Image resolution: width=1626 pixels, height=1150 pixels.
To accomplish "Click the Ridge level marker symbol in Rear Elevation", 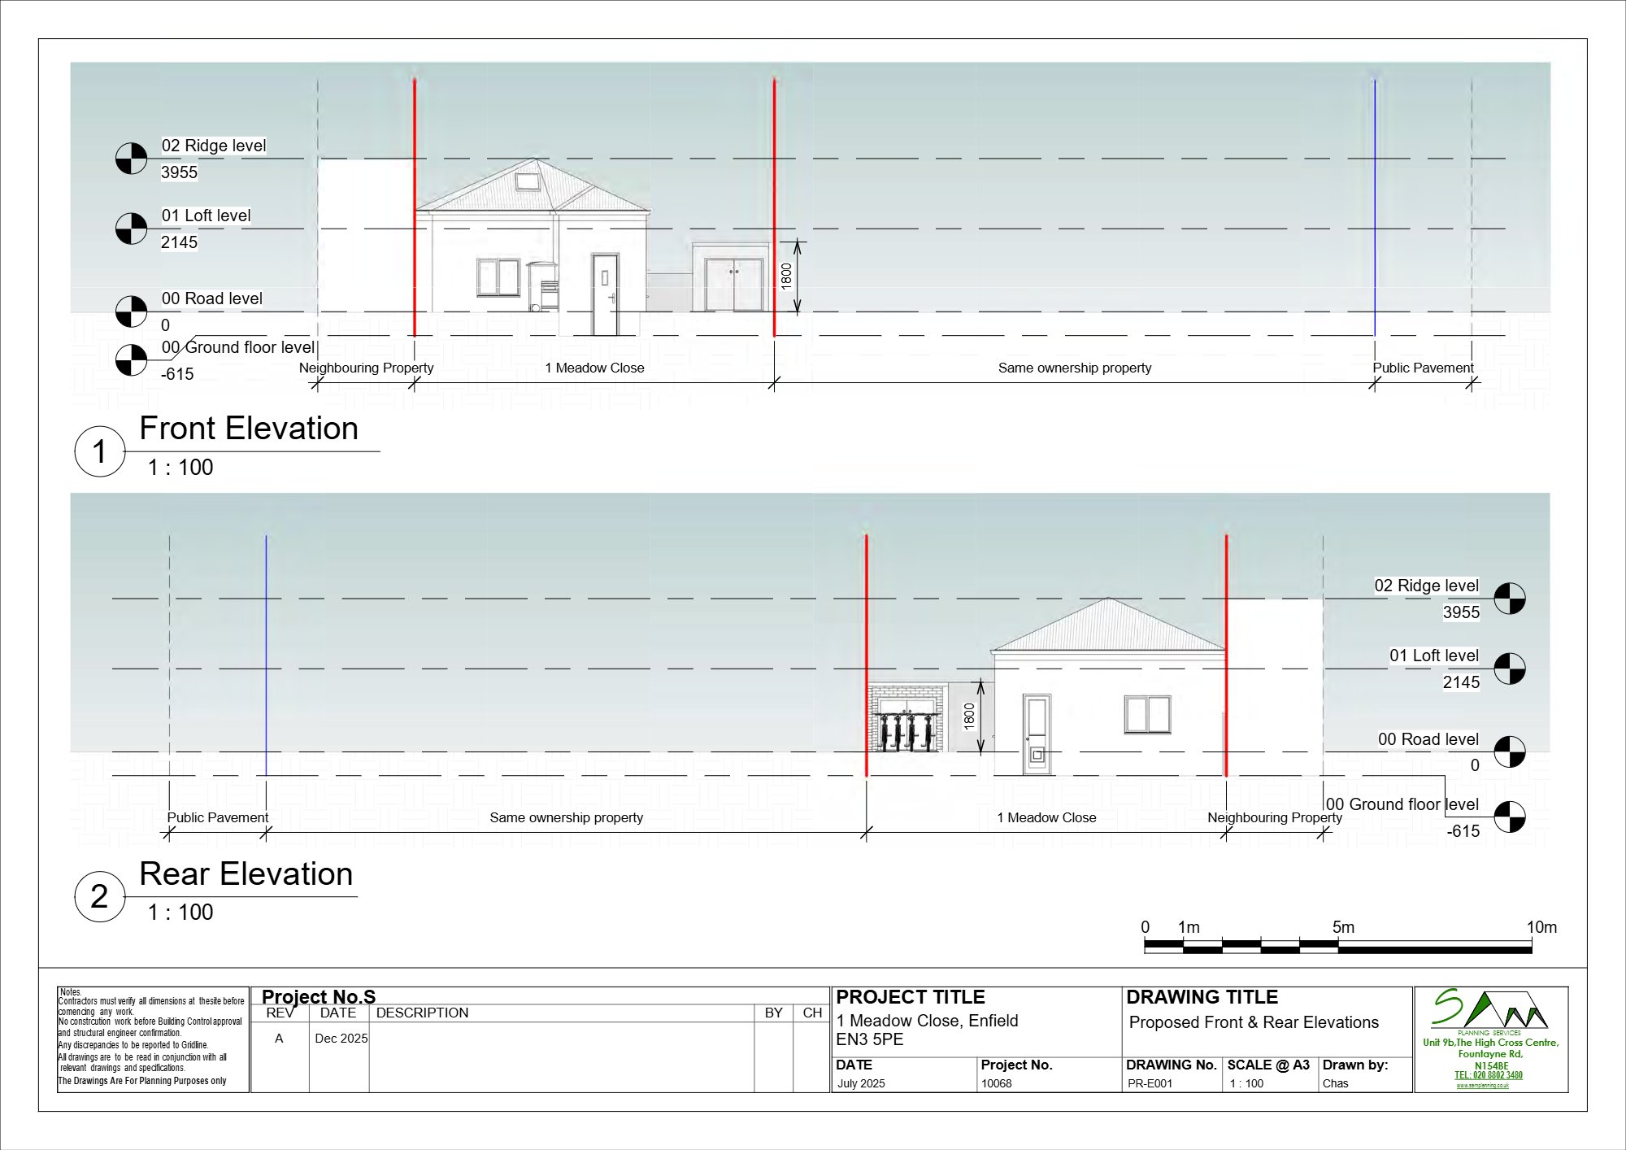I will tap(1510, 599).
